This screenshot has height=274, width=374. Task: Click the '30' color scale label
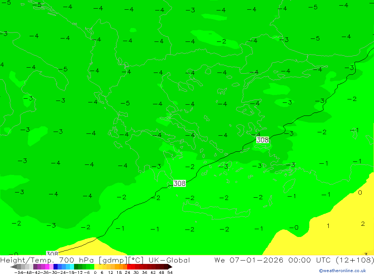[x=136, y=273]
